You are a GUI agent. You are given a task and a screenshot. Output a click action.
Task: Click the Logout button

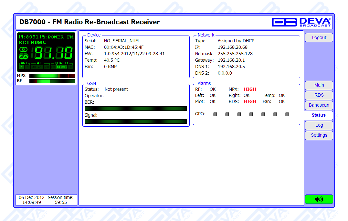pyautogui.click(x=319, y=38)
